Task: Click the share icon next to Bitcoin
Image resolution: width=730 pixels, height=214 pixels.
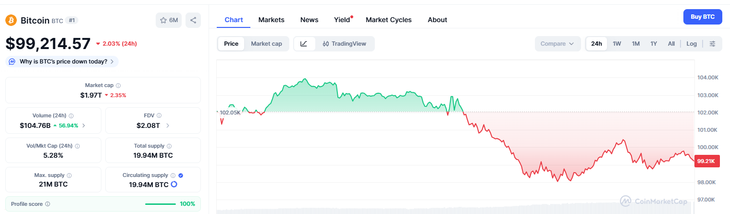Action: [x=193, y=20]
